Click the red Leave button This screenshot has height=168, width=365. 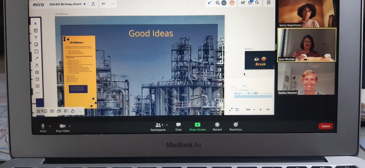coord(326,126)
